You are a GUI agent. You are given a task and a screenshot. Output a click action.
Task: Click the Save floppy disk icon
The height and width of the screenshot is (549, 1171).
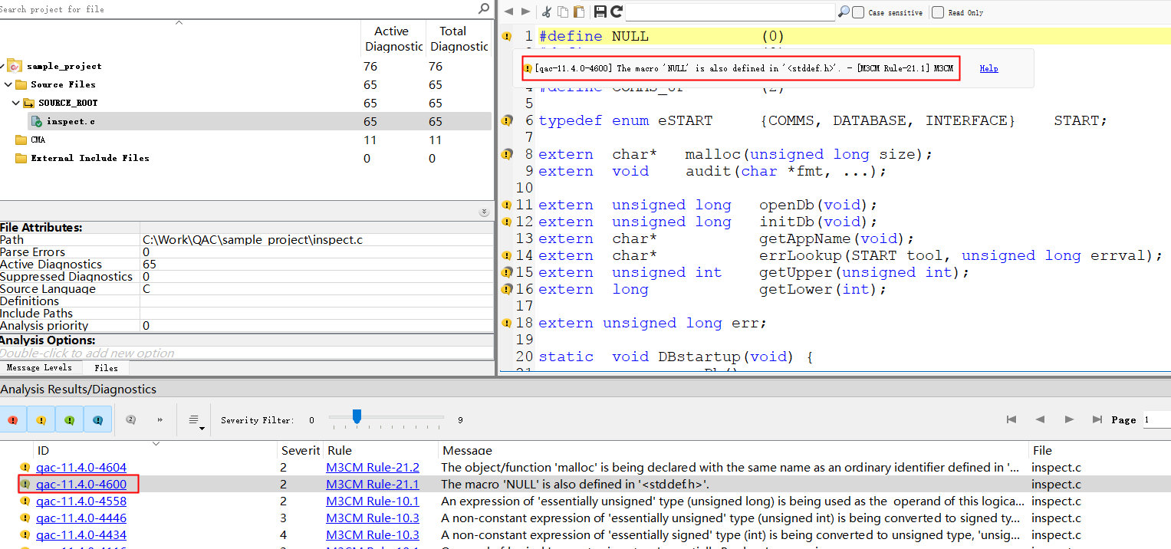click(600, 12)
